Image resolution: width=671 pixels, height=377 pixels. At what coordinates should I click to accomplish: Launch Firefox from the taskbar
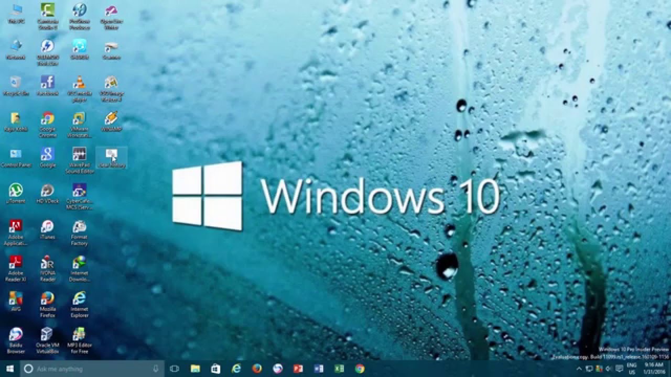257,369
